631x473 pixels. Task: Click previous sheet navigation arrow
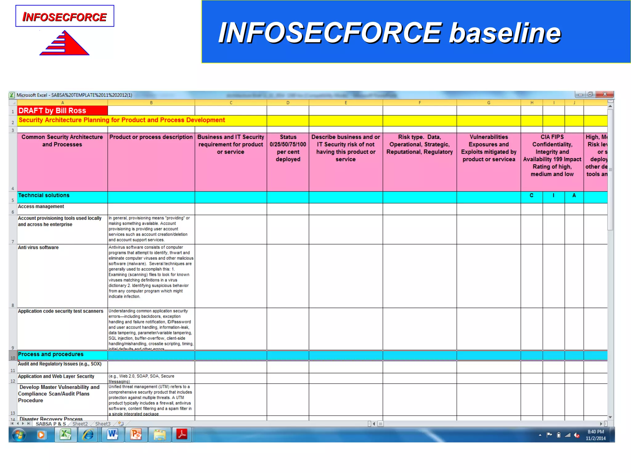pos(18,424)
